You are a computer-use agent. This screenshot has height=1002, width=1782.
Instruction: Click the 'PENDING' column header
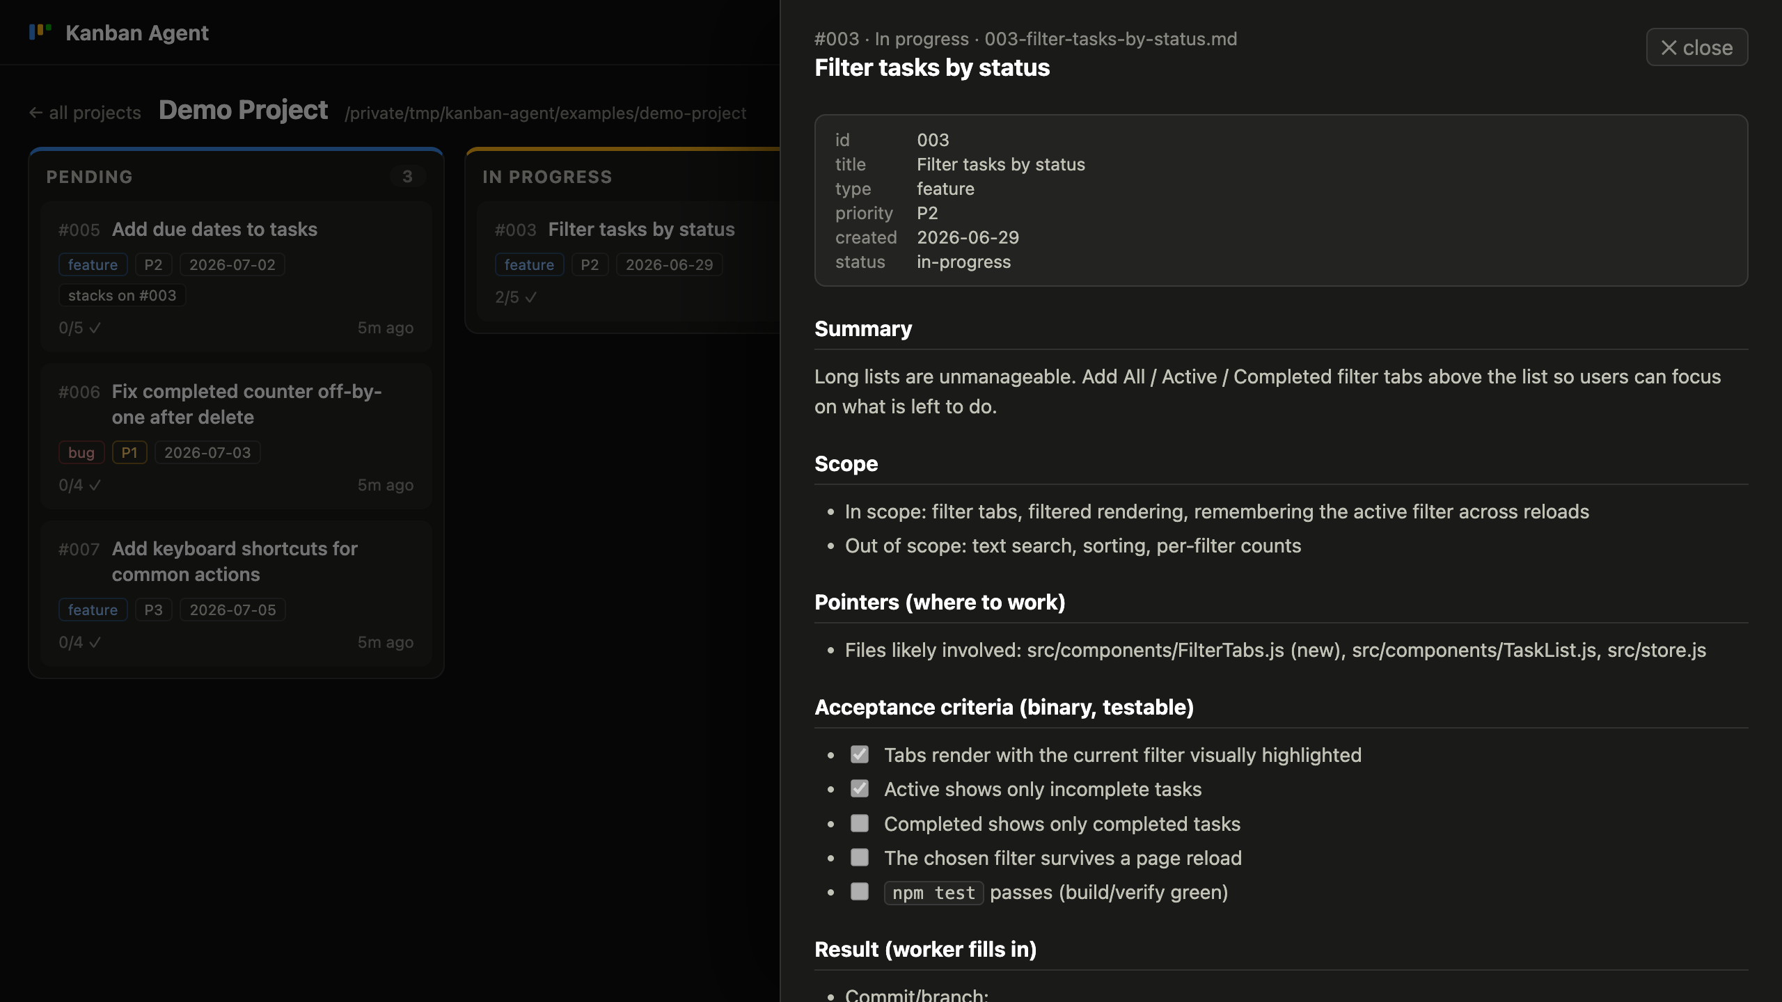pos(89,177)
